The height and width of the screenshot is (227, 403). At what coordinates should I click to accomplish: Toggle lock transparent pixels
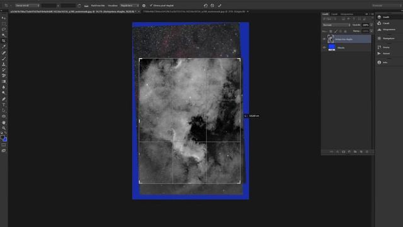point(331,31)
